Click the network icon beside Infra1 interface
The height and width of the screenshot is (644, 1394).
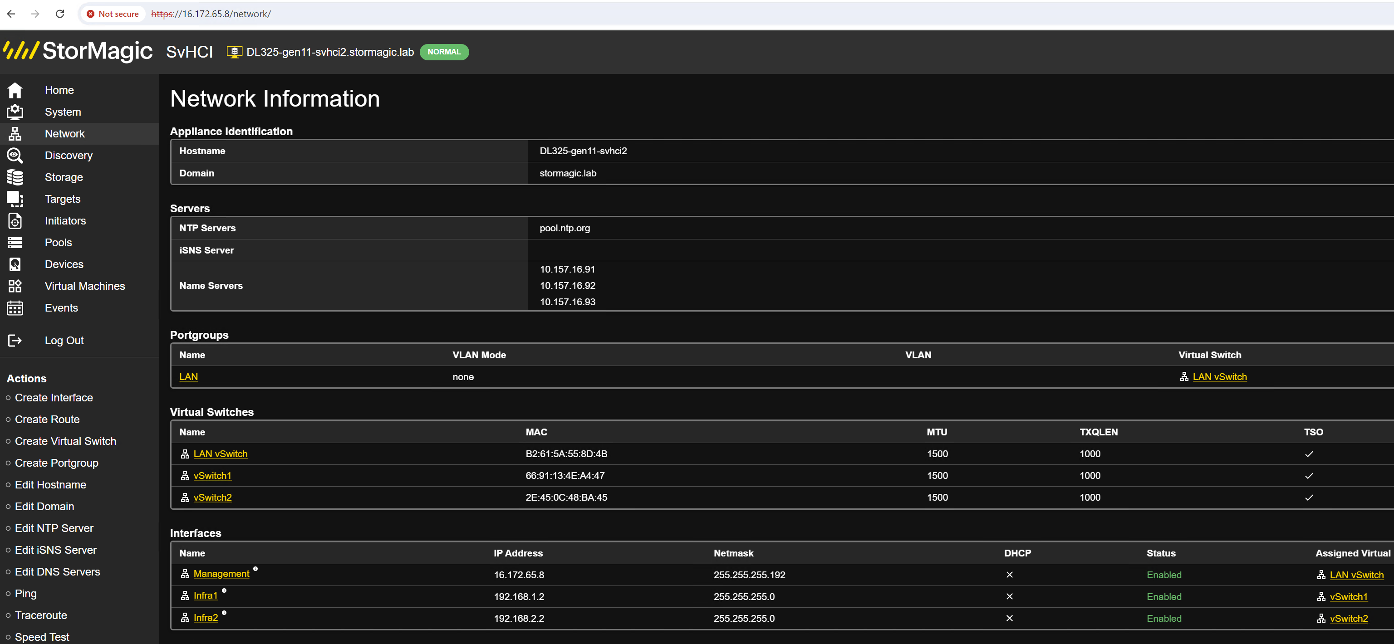pyautogui.click(x=185, y=596)
